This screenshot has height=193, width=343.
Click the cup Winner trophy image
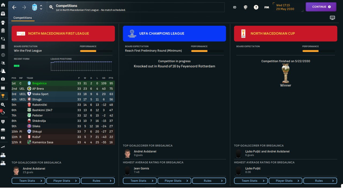coord(286,73)
